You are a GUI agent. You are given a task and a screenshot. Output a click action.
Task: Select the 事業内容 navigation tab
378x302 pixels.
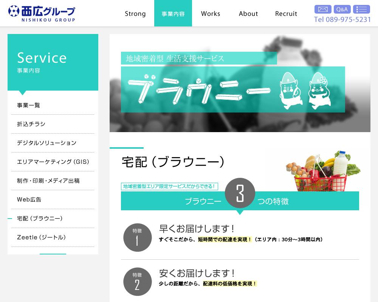click(x=173, y=13)
